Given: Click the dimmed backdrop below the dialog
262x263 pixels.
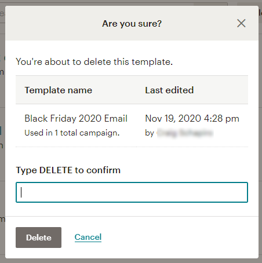Looking at the screenshot, I should pyautogui.click(x=131, y=261).
